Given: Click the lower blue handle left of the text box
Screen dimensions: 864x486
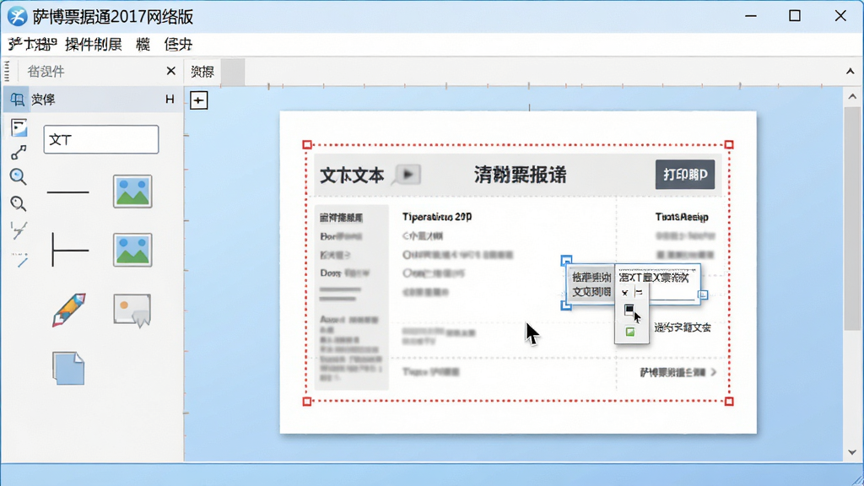Looking at the screenshot, I should pyautogui.click(x=566, y=305).
